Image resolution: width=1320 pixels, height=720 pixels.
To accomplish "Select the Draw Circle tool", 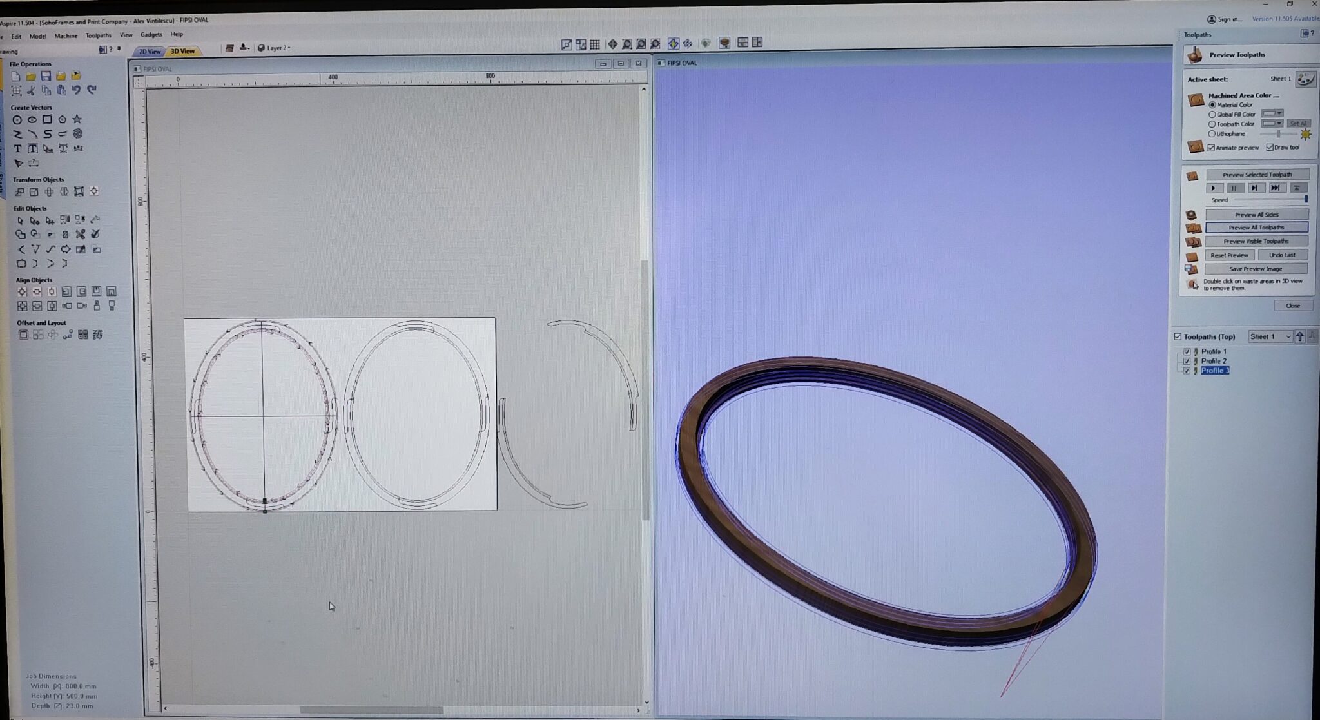I will click(x=17, y=119).
